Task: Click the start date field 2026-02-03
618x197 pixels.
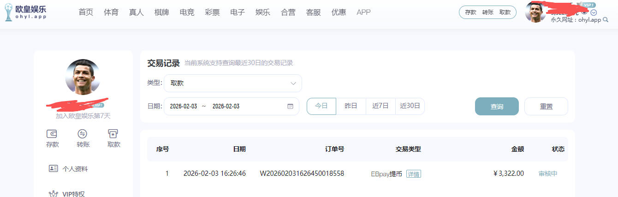Action: click(184, 106)
